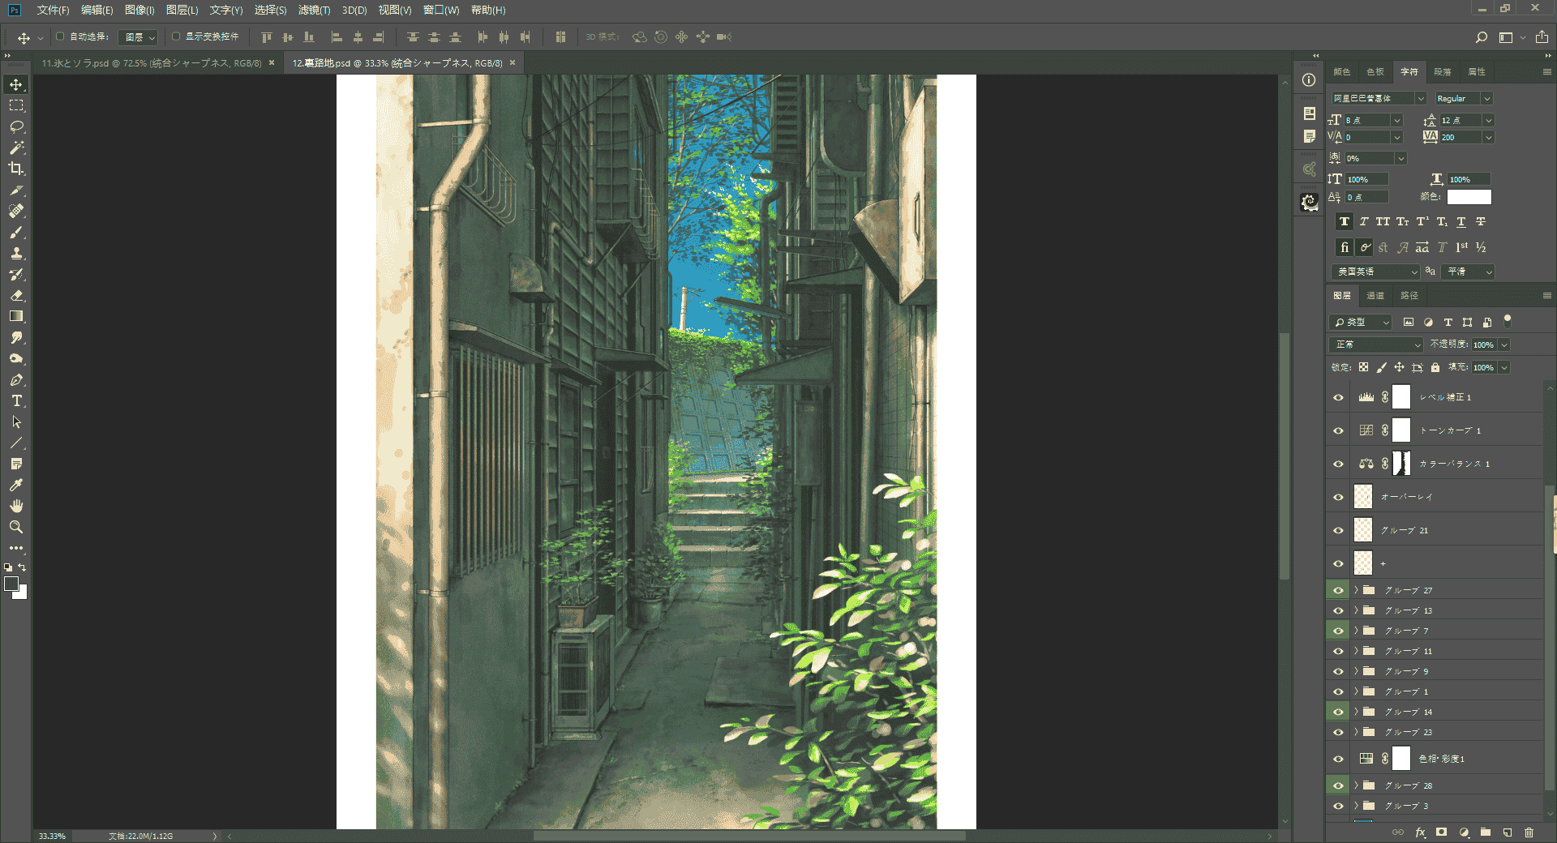This screenshot has width=1557, height=843.
Task: Switch to the 通道 tab
Action: (1375, 296)
